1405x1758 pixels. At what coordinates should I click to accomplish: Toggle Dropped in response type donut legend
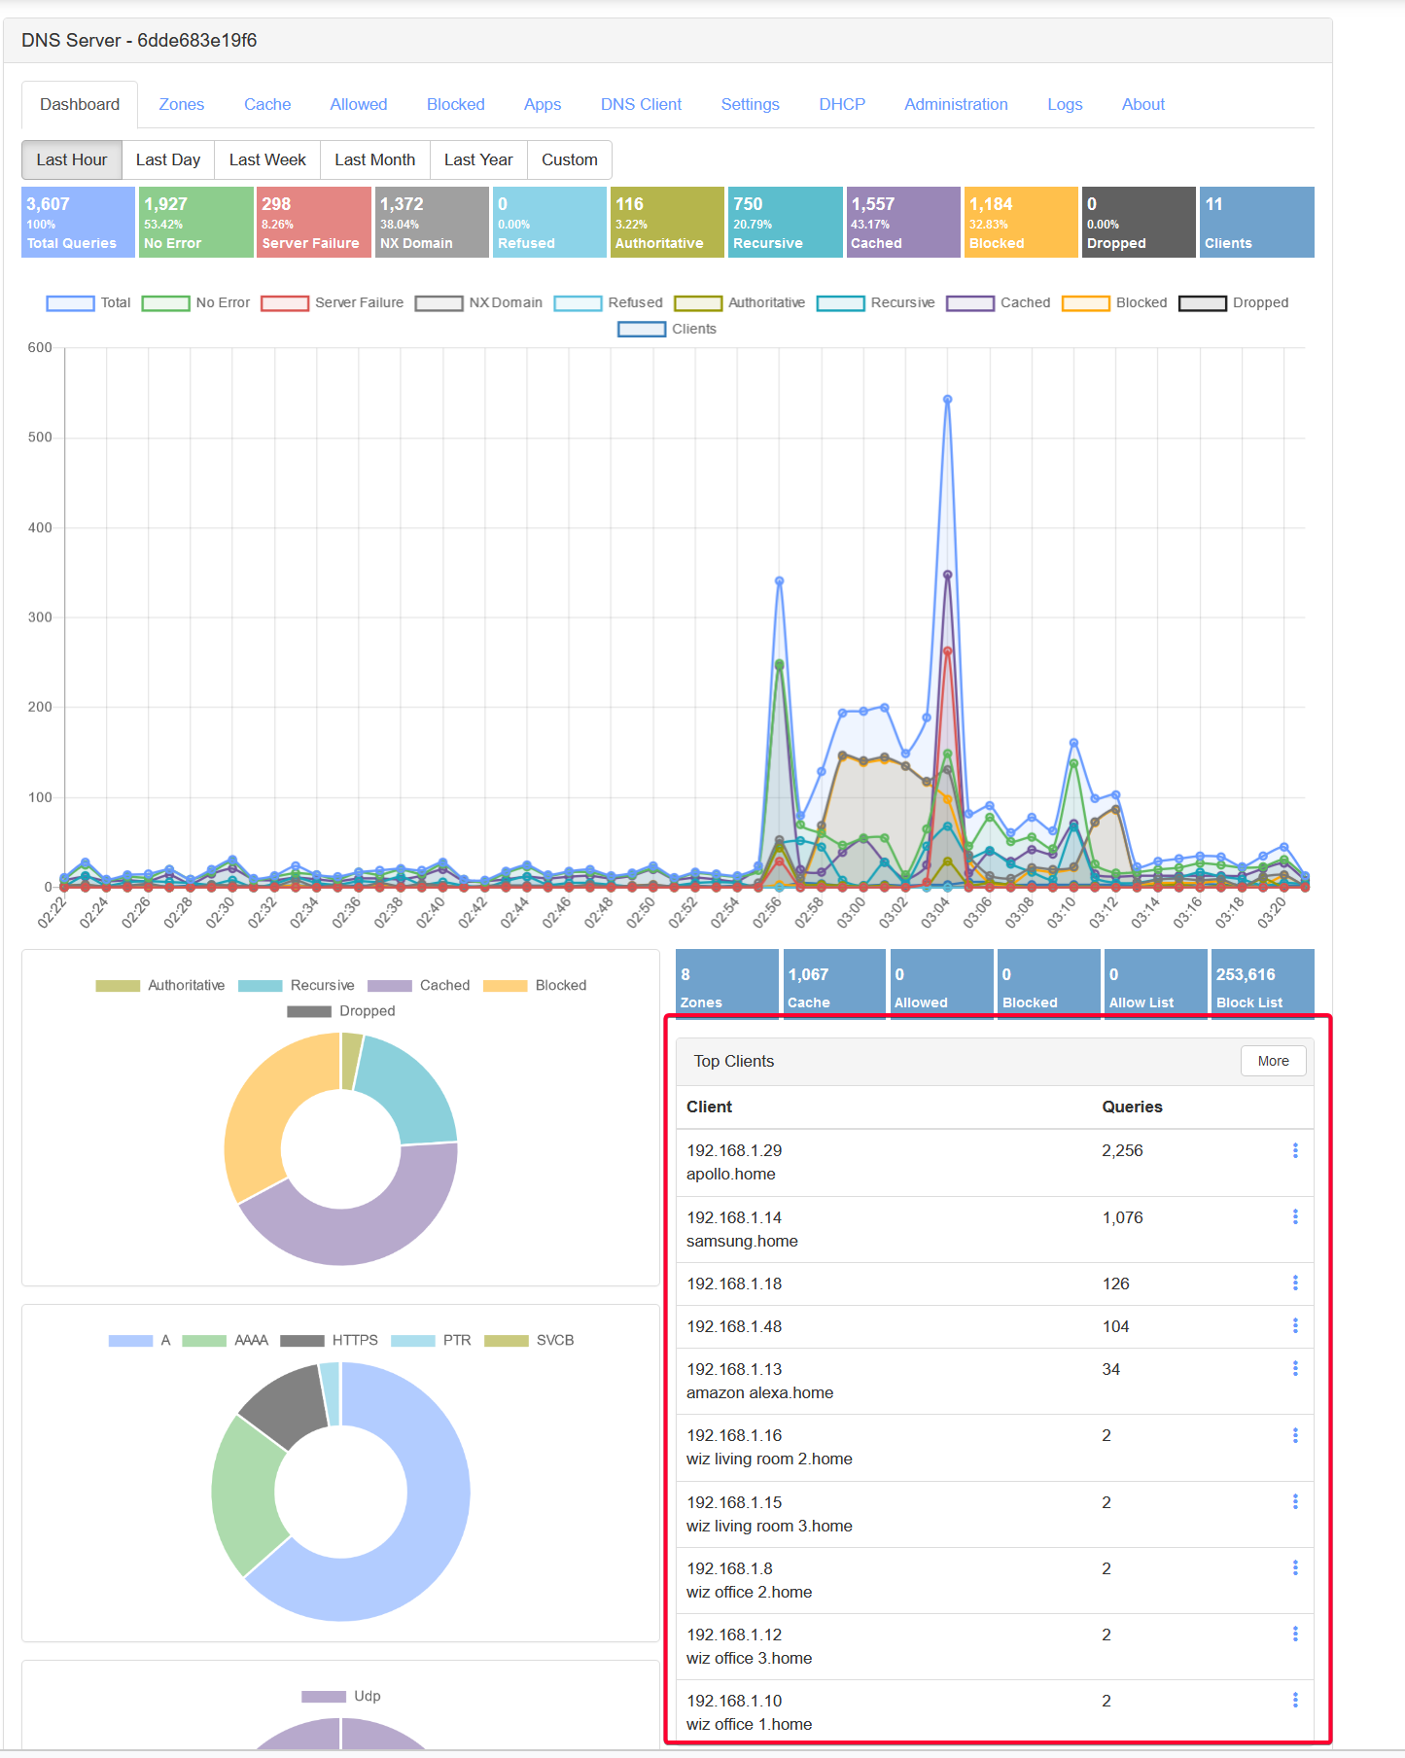(x=341, y=1011)
